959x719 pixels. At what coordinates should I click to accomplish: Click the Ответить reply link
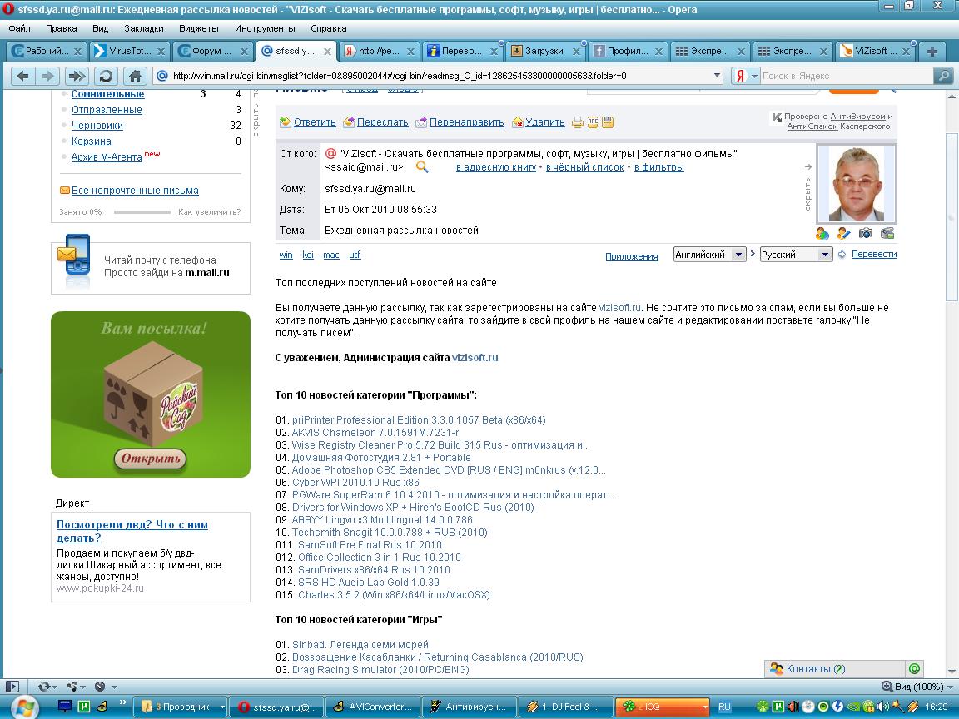point(315,122)
